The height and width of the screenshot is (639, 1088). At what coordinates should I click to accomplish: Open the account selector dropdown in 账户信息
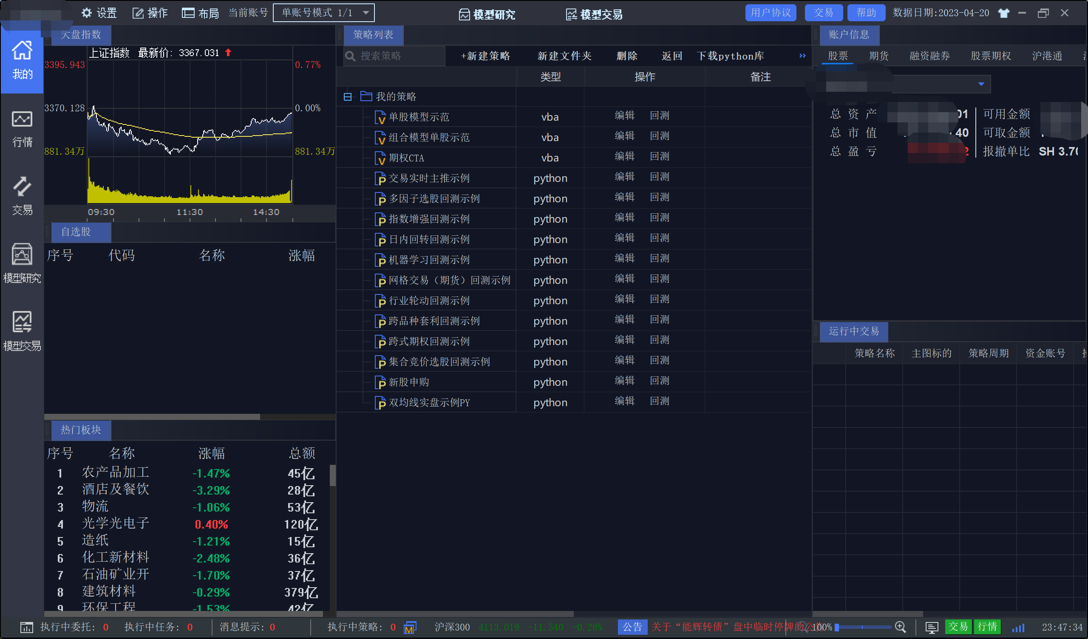981,84
